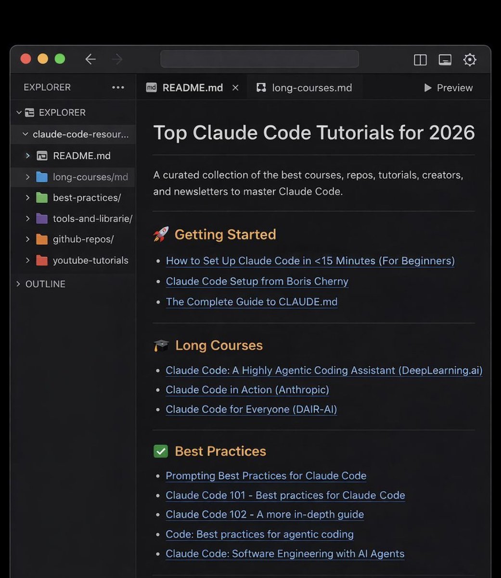The width and height of the screenshot is (501, 578).
Task: Click the green best-practices folder icon
Action: [42, 197]
